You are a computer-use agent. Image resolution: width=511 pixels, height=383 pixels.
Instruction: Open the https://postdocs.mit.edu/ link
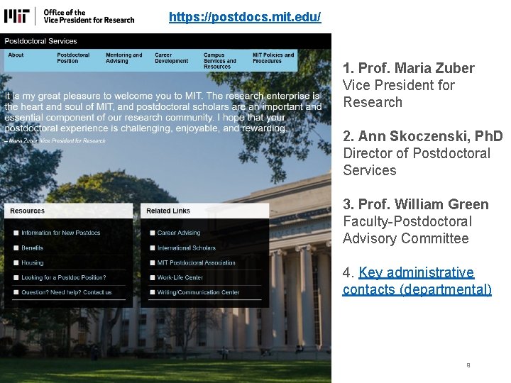pos(245,16)
